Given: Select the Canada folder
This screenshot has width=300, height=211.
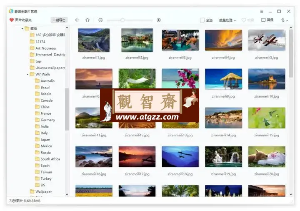Looking at the screenshot, I should (44, 100).
